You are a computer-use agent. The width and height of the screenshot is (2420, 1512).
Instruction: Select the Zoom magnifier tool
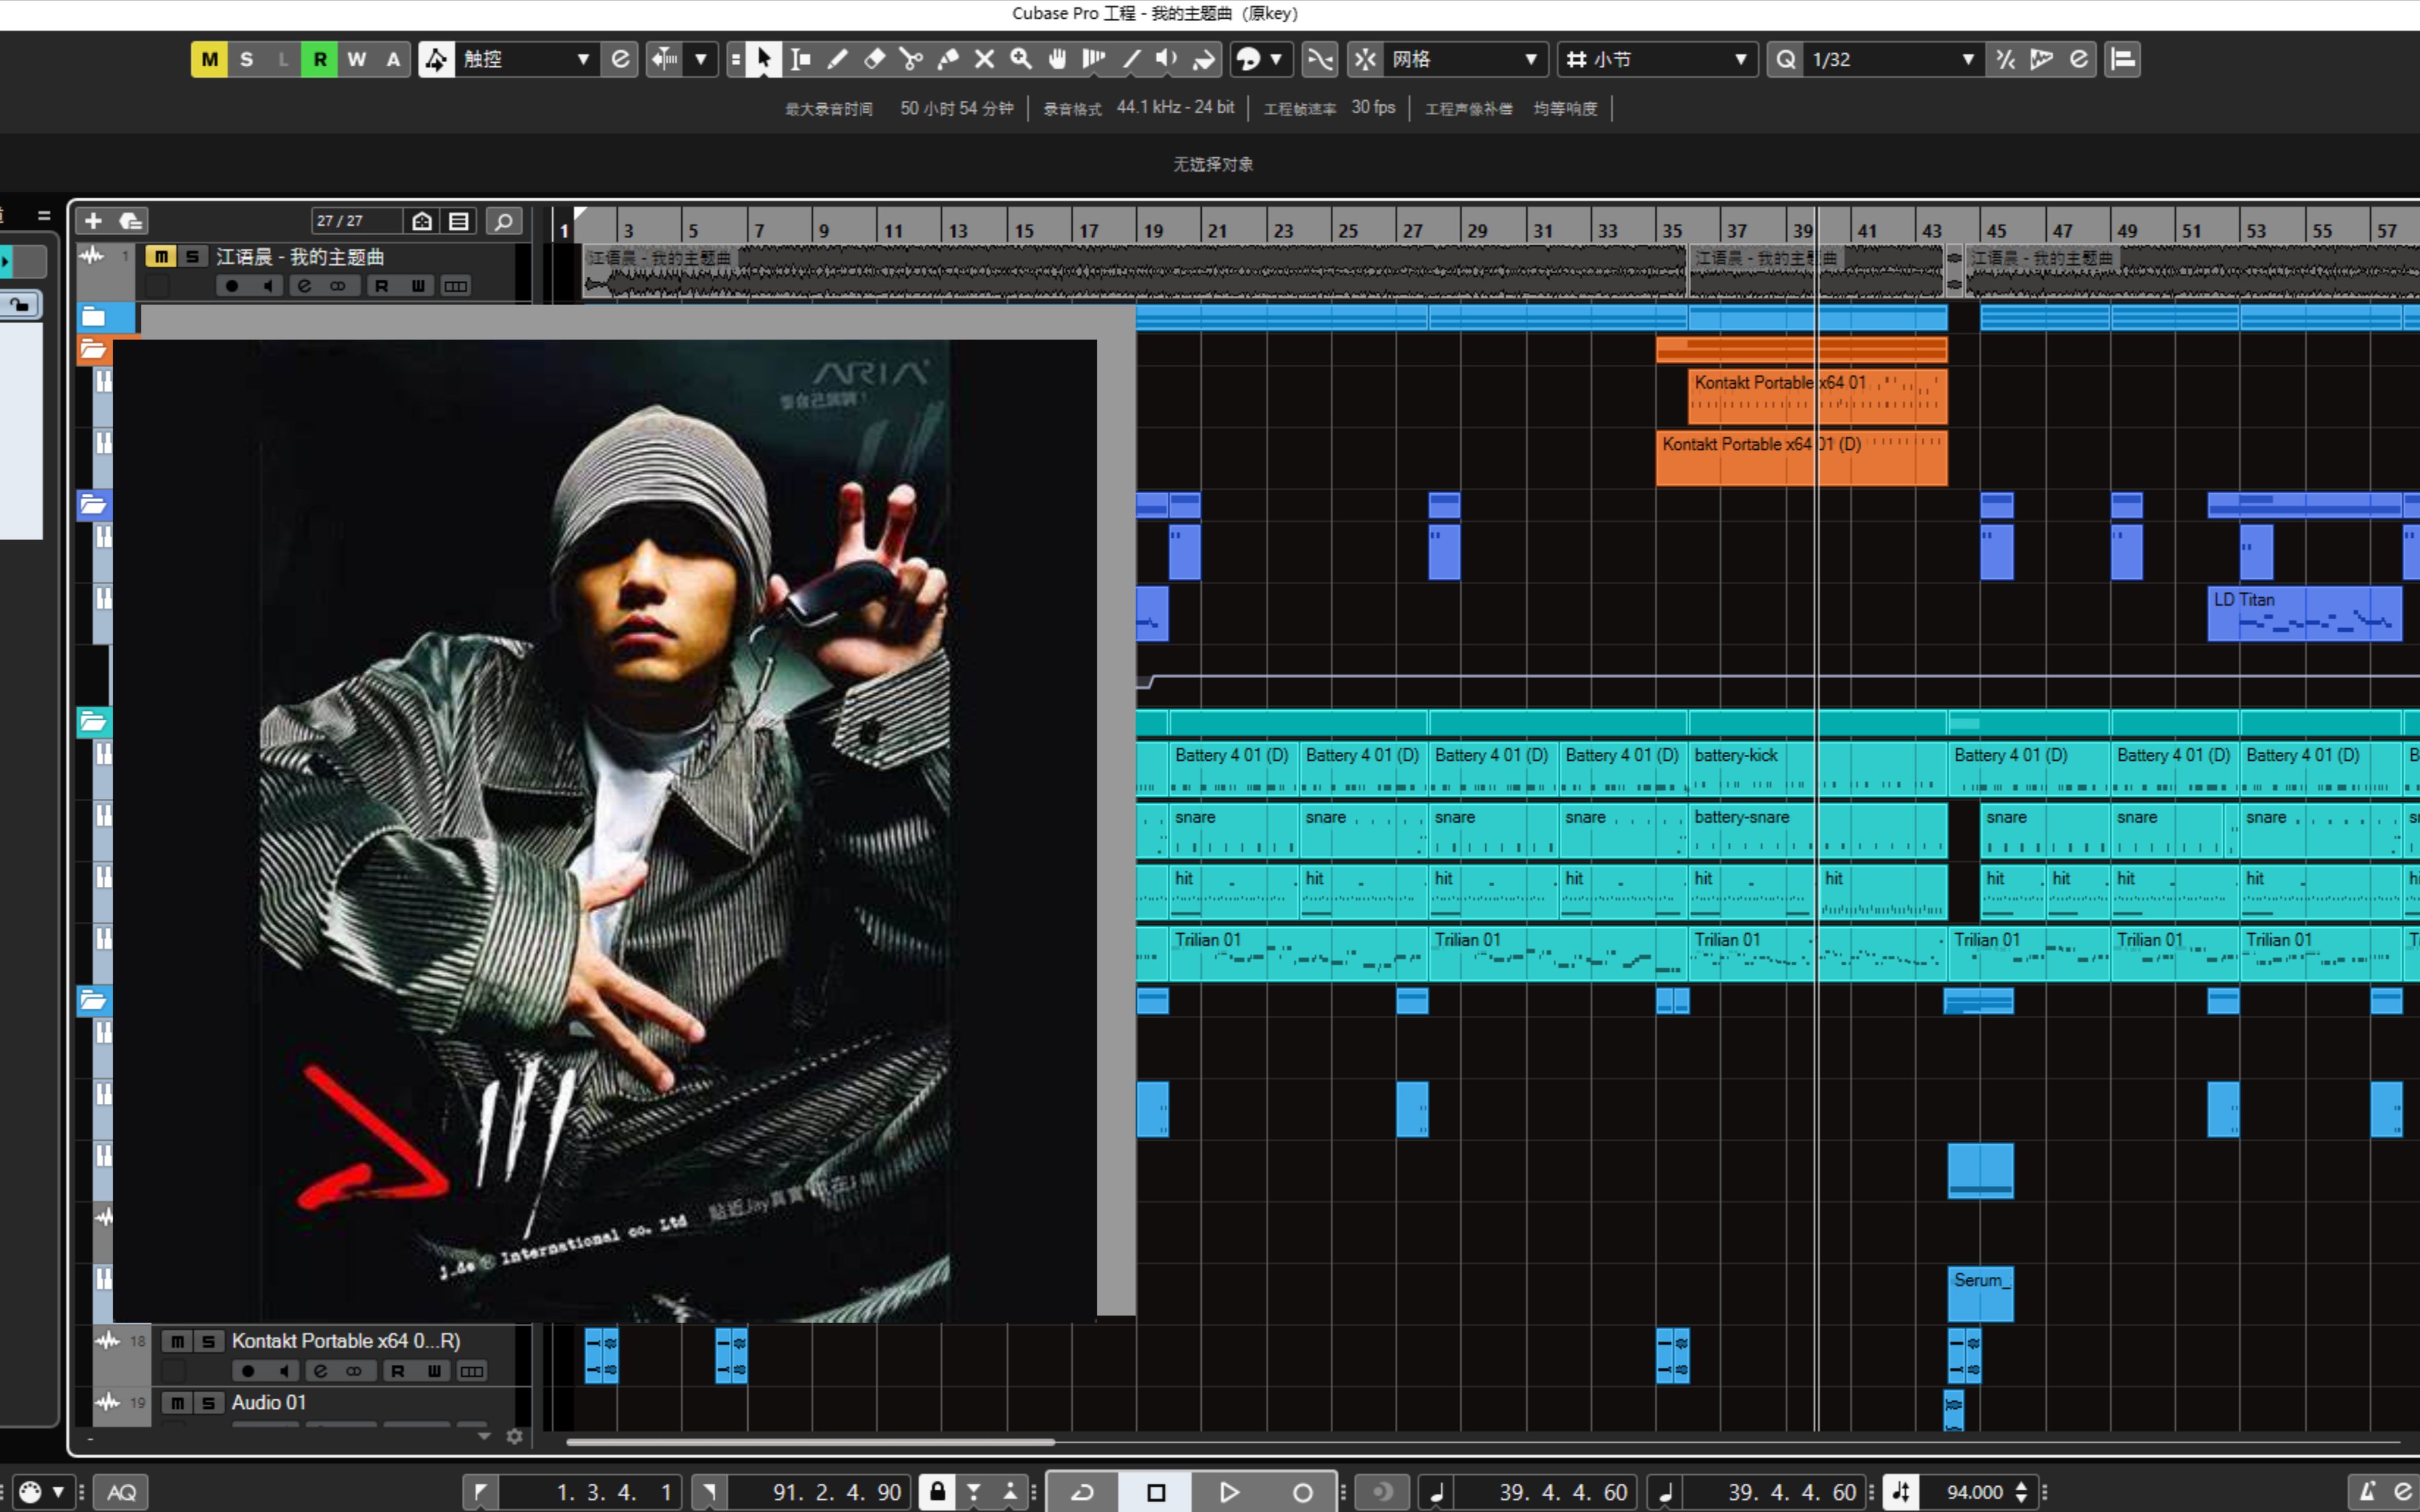1020,59
